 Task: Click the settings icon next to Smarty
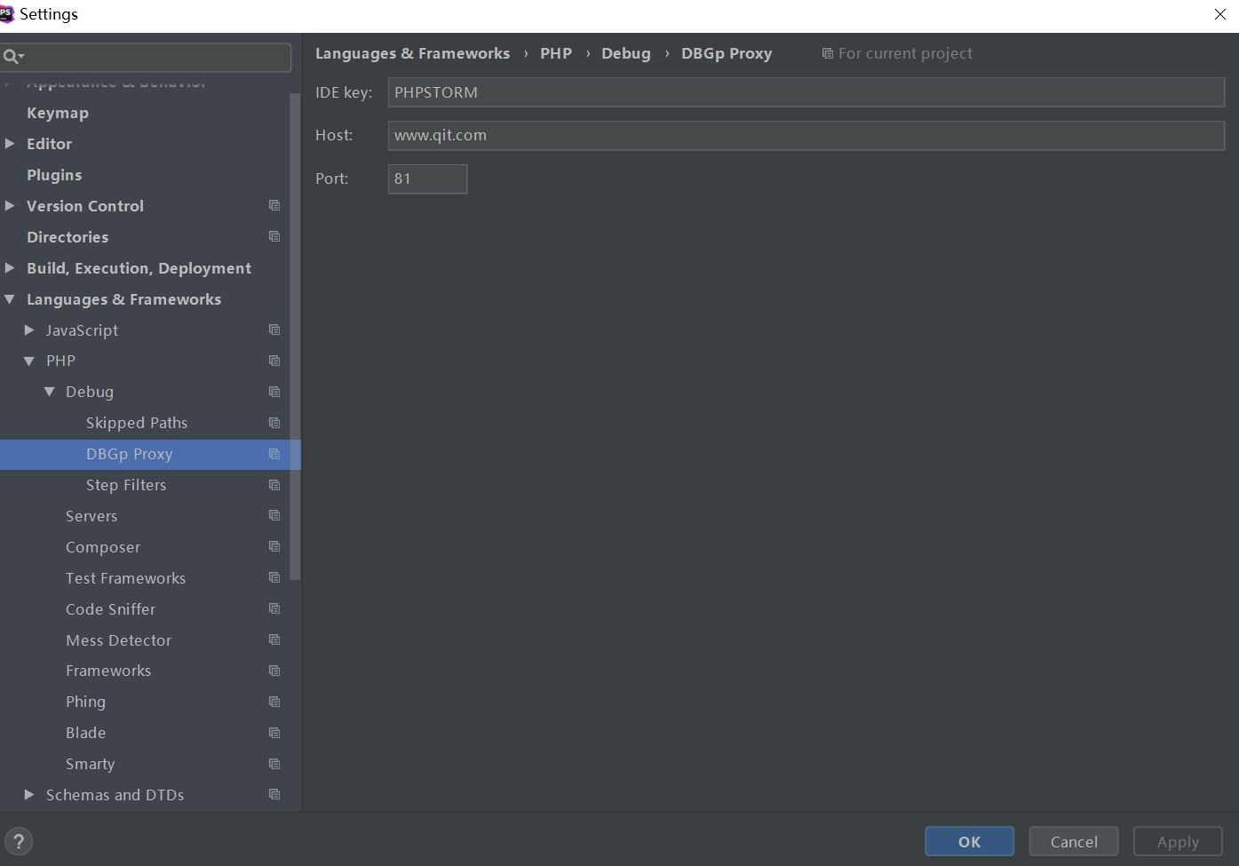coord(274,763)
